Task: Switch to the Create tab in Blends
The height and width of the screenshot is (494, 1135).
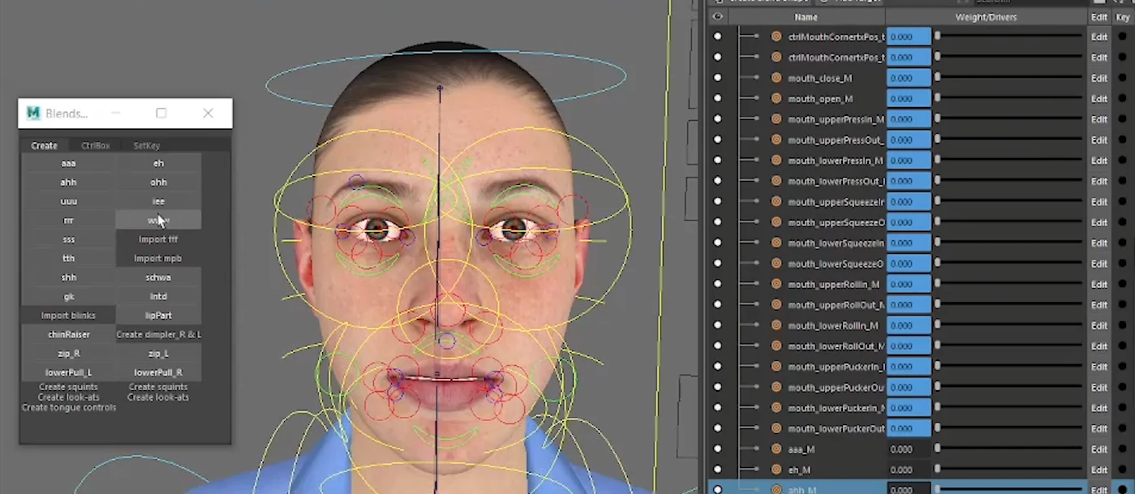Action: point(44,146)
